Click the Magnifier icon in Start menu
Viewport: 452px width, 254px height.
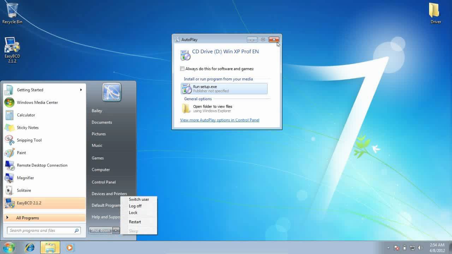pyautogui.click(x=9, y=178)
